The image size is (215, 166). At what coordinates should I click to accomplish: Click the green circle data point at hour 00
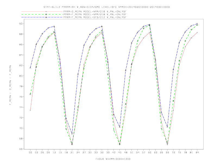coord(30,94)
